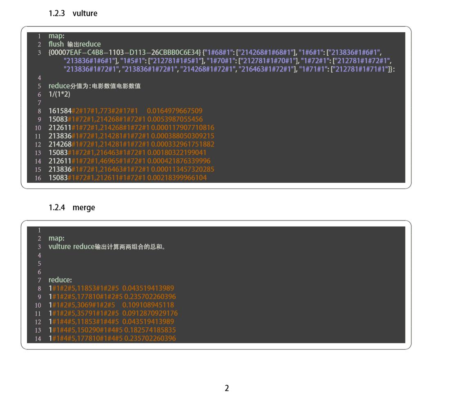Click the formula '1/(1*2)'
Image resolution: width=453 pixels, height=402 pixels.
coord(59,94)
